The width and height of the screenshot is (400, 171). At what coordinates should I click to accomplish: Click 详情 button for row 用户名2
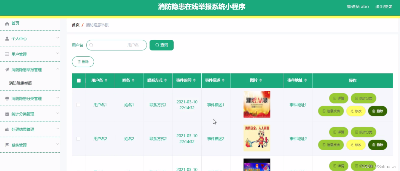339,132
